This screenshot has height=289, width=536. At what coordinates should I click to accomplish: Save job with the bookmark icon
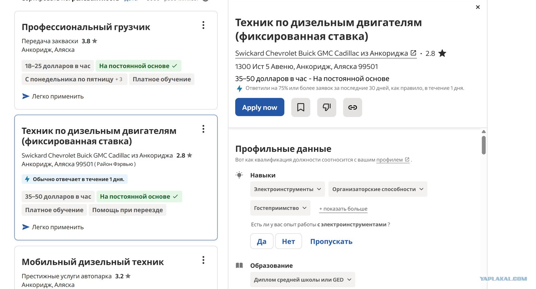301,107
